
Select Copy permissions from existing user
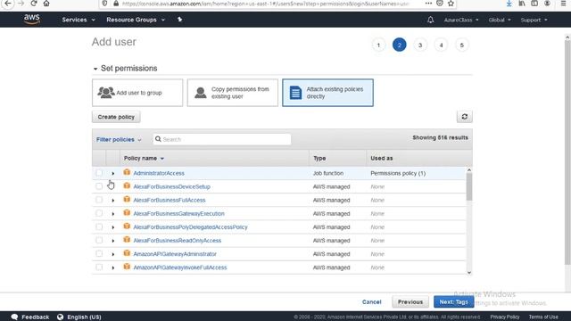point(232,93)
